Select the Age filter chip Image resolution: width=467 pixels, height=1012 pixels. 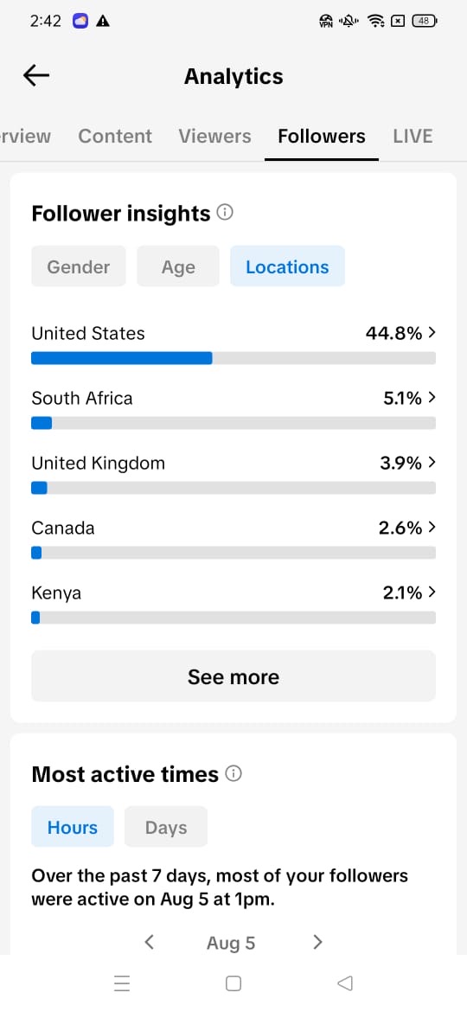point(178,266)
